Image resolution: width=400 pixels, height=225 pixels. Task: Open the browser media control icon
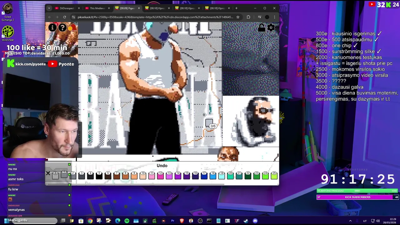[x=259, y=17]
